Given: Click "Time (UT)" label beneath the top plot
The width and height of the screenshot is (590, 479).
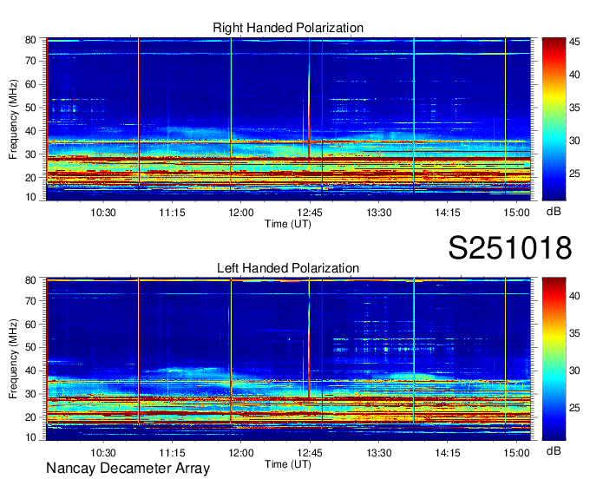Looking at the screenshot, I should point(287,224).
